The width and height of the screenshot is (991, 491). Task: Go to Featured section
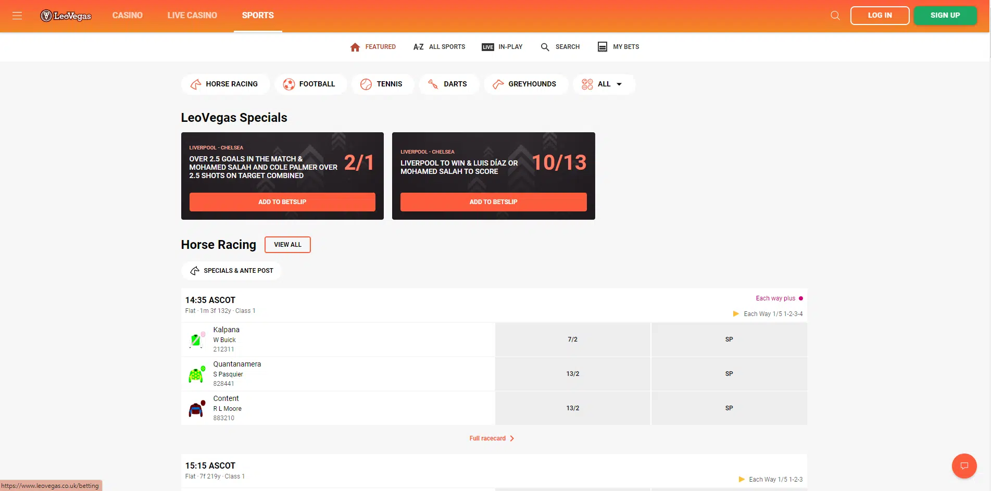(x=373, y=47)
